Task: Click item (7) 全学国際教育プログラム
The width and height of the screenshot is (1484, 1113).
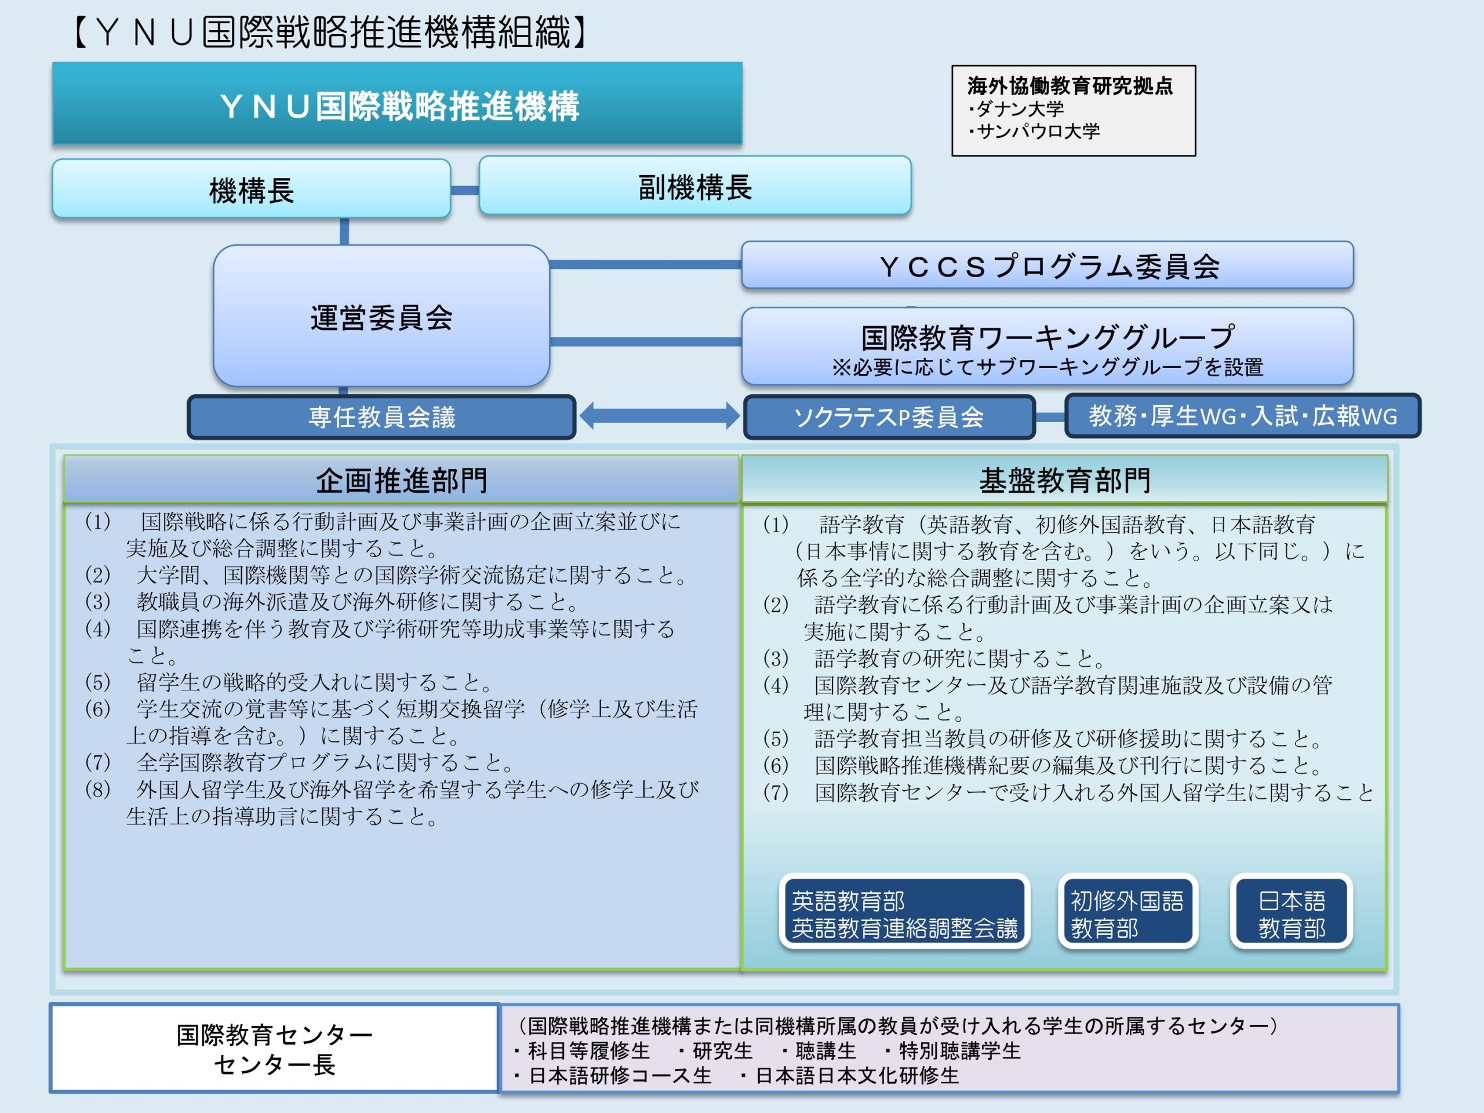Action: click(299, 762)
